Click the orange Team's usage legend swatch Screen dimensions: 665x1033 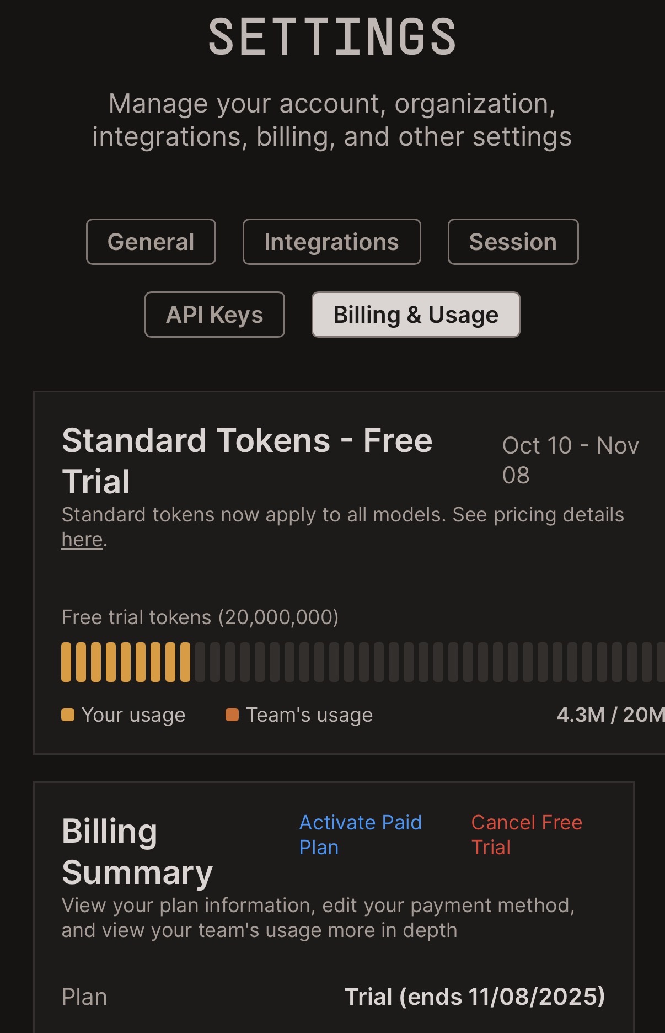tap(232, 715)
